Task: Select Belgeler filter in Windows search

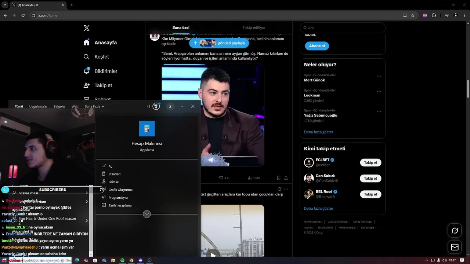Action: [59, 106]
